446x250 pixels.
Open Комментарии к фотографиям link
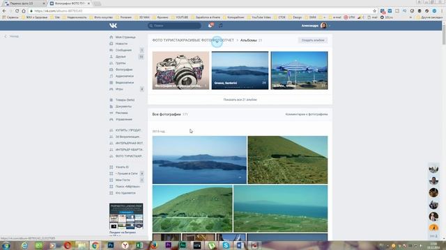307,114
